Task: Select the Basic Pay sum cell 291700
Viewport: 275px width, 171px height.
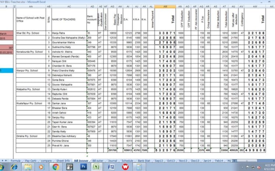Action: click(112, 150)
